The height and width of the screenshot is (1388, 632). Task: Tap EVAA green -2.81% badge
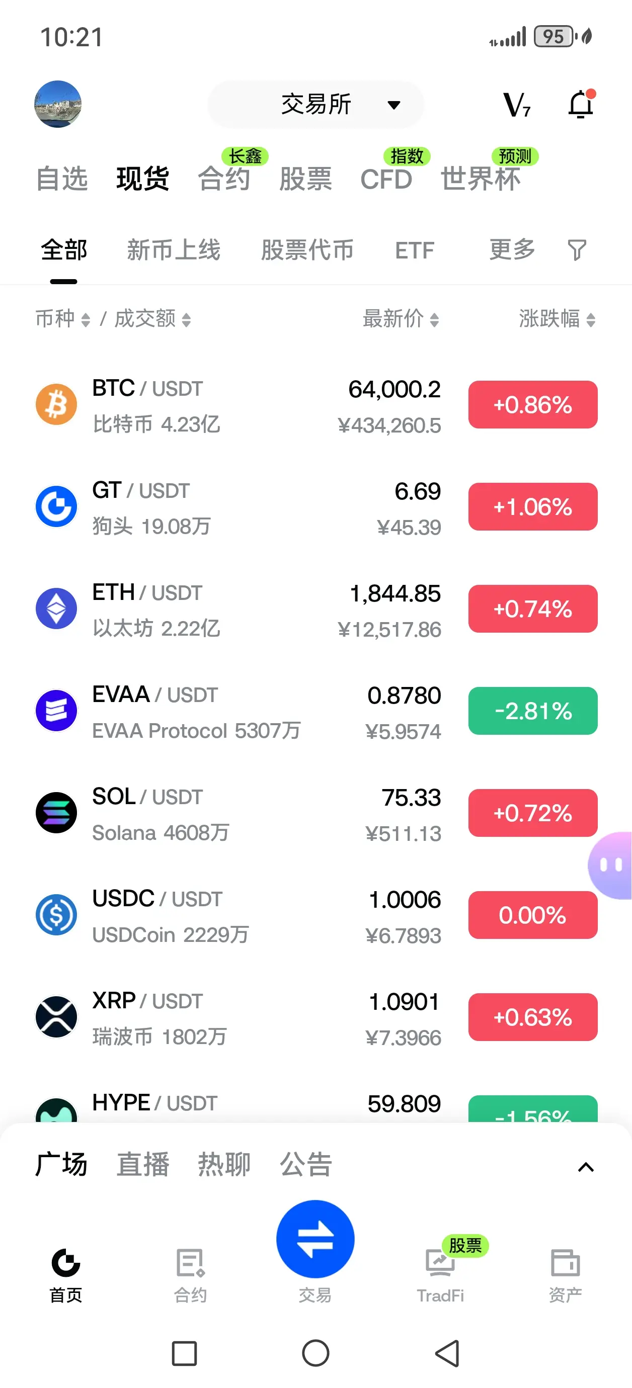533,711
